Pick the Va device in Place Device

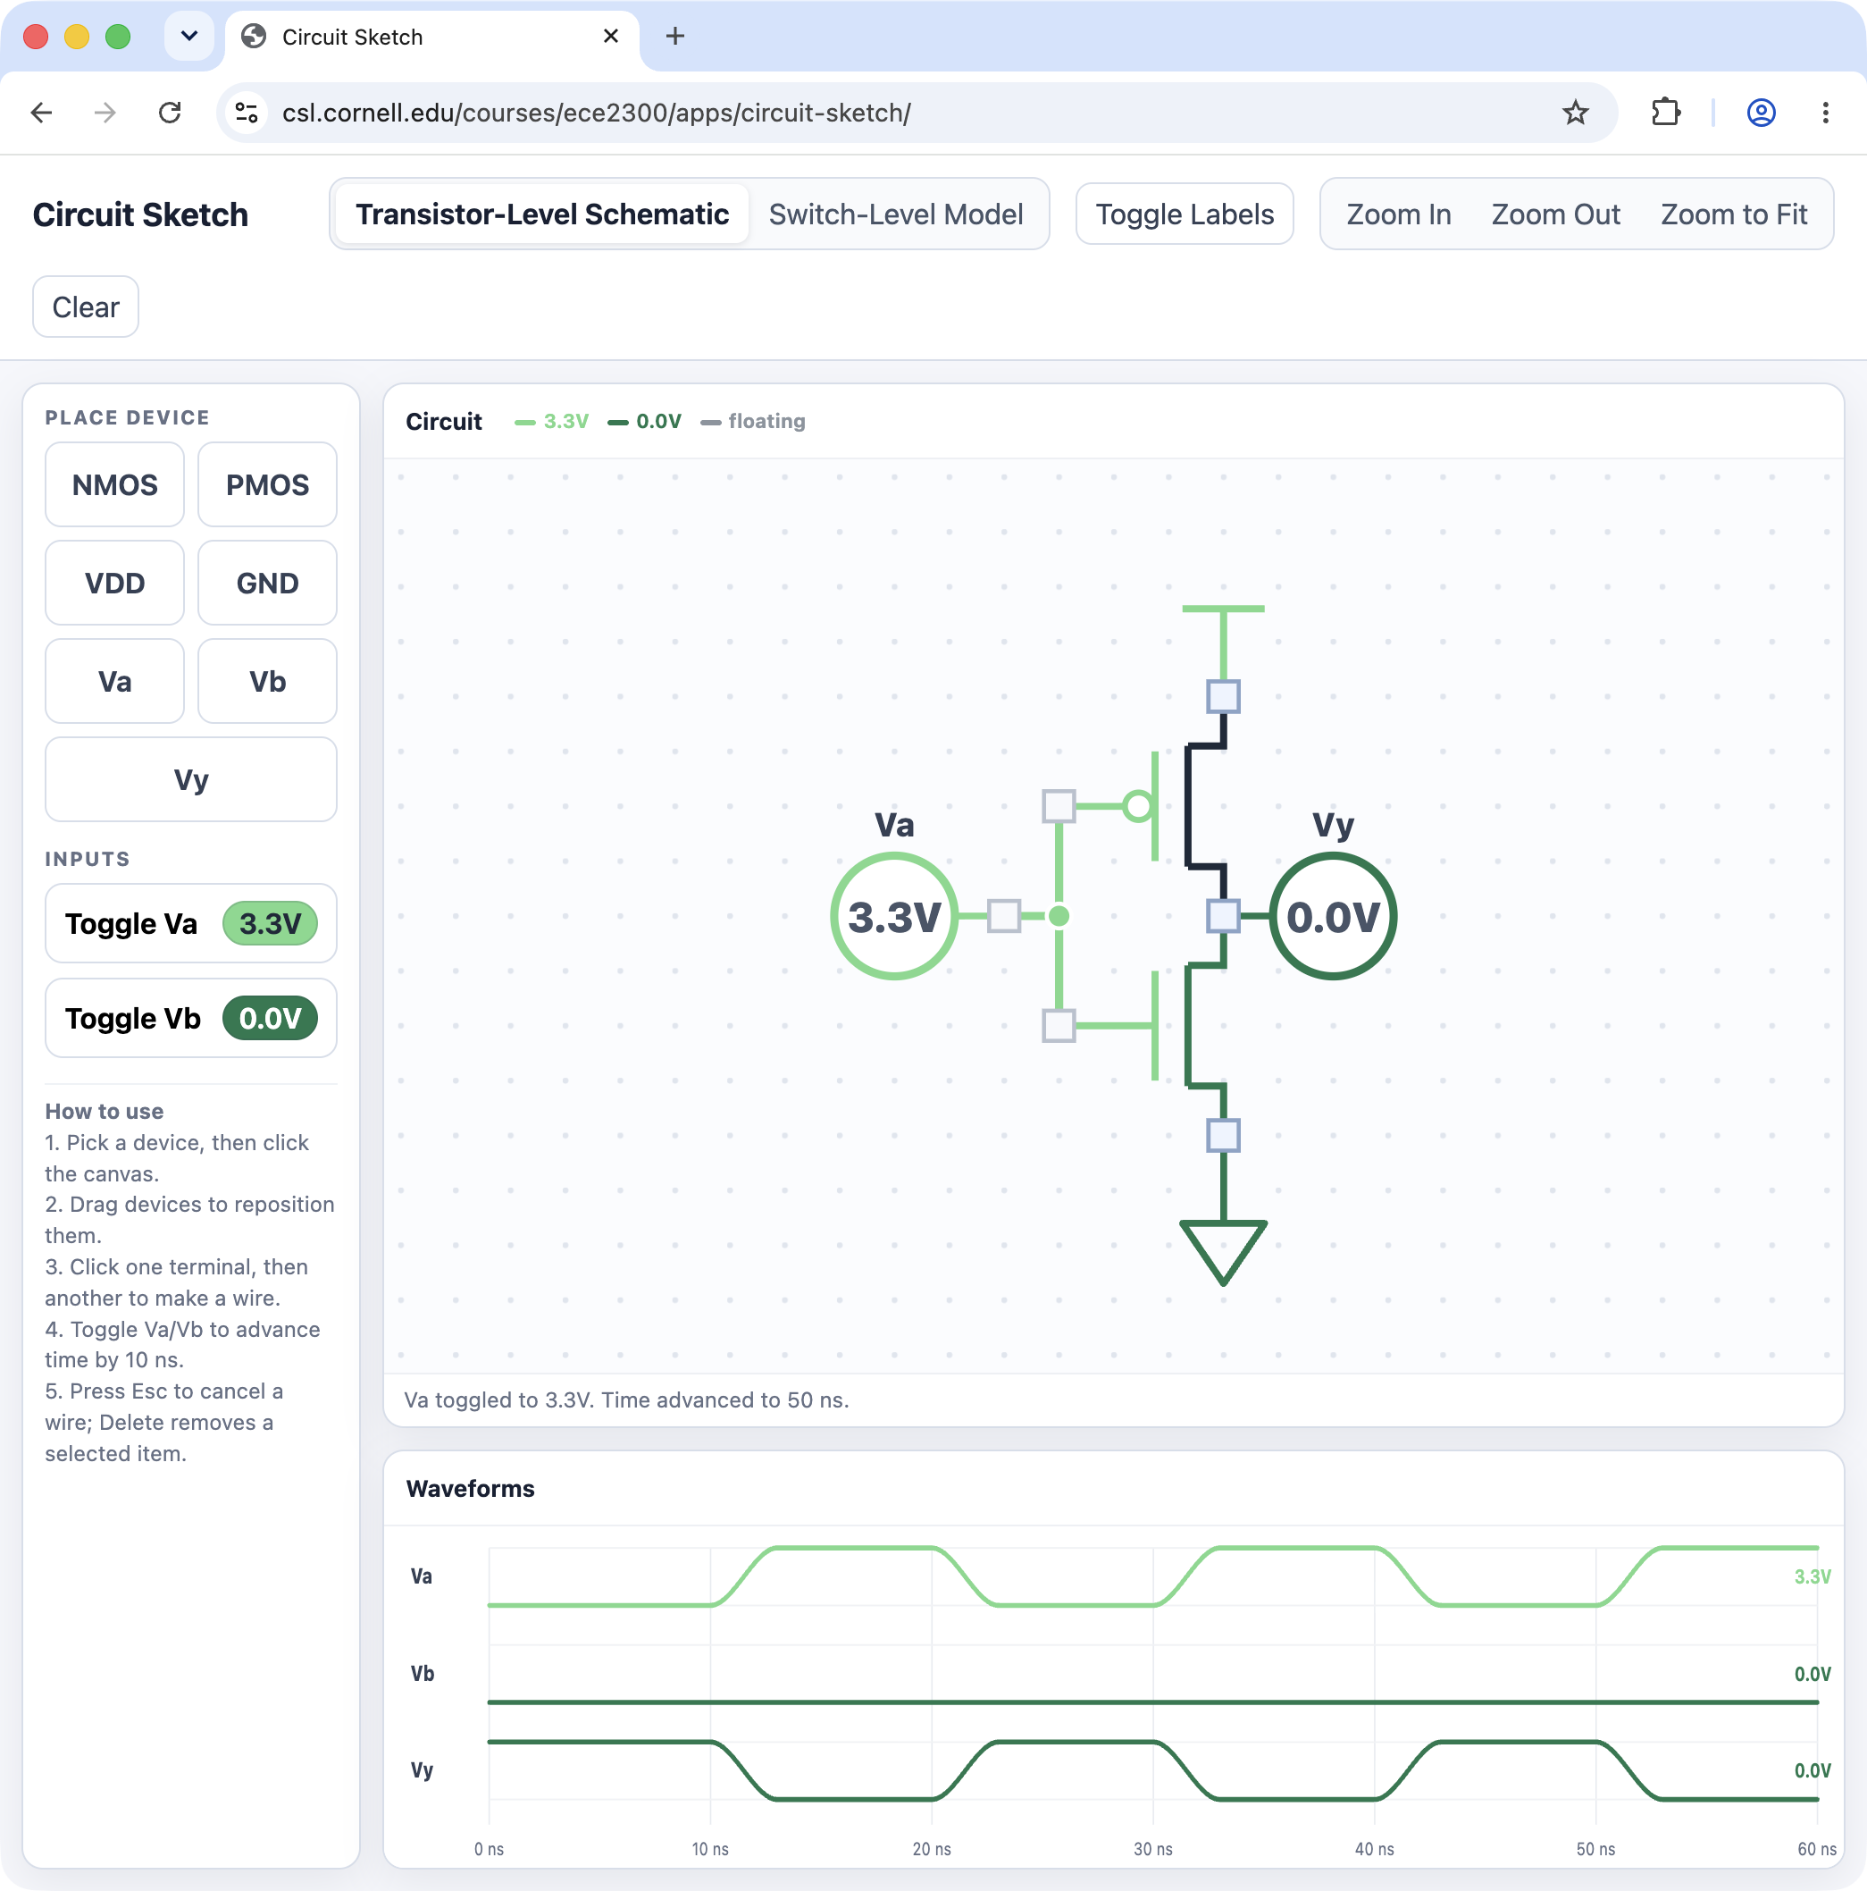tap(114, 681)
